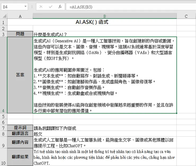Screen dimensions: 196x166
Task: Select row 2 header
Action: click(x=3, y=28)
